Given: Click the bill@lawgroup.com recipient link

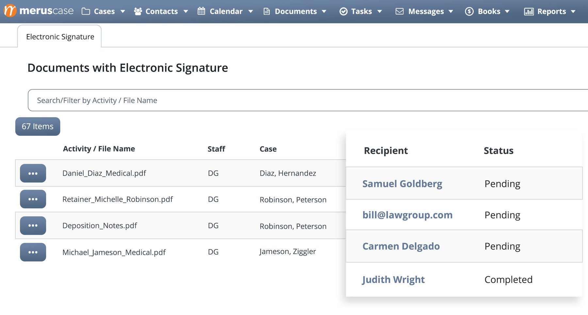Looking at the screenshot, I should coord(407,215).
